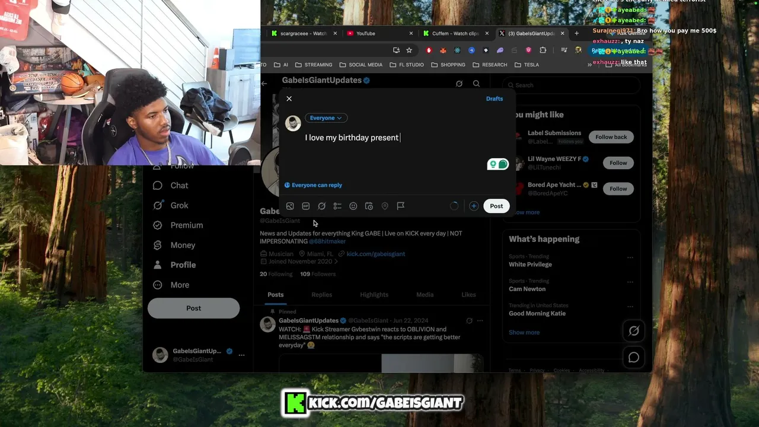
Task: Open Chat in the X sidebar
Action: click(171, 186)
